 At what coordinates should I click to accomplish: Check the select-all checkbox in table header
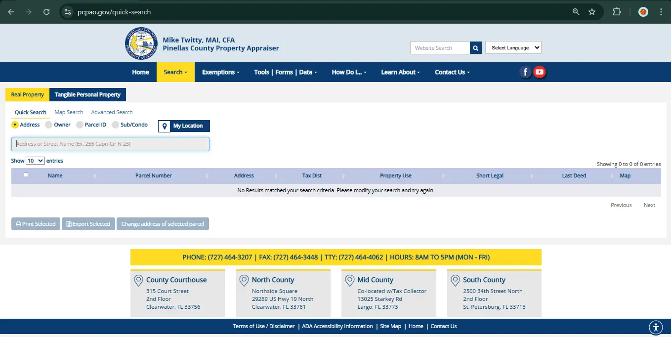click(26, 175)
